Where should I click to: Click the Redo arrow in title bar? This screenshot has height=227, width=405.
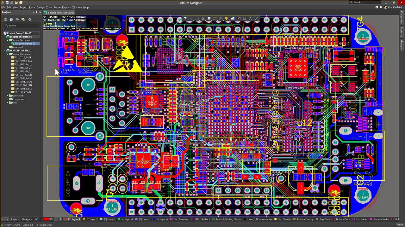[x=30, y=3]
